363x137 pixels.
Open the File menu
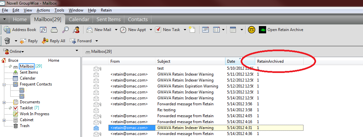click(x=5, y=10)
